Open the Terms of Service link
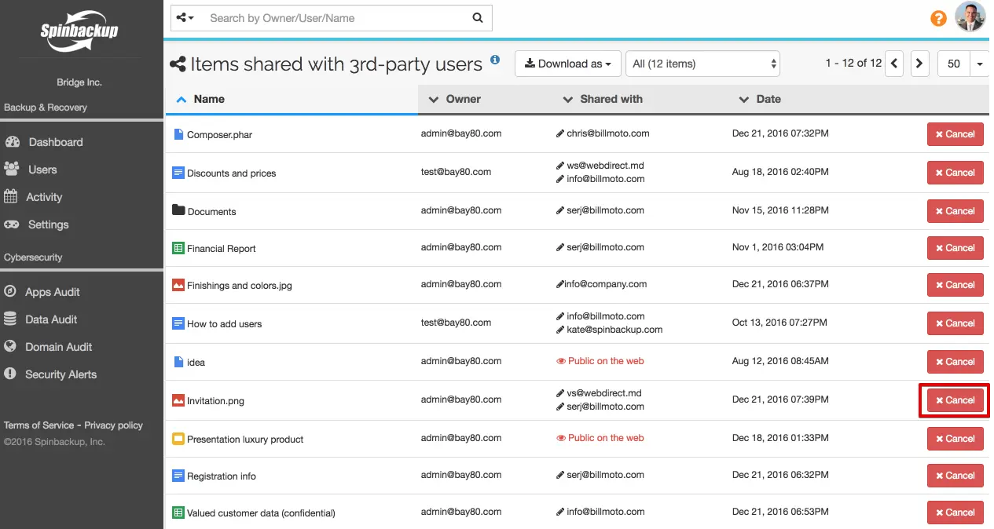Image resolution: width=994 pixels, height=529 pixels. 39,425
